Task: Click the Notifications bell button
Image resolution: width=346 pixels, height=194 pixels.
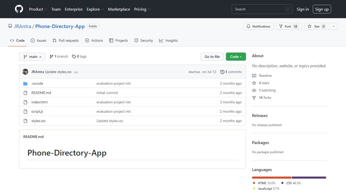Action: click(x=258, y=26)
